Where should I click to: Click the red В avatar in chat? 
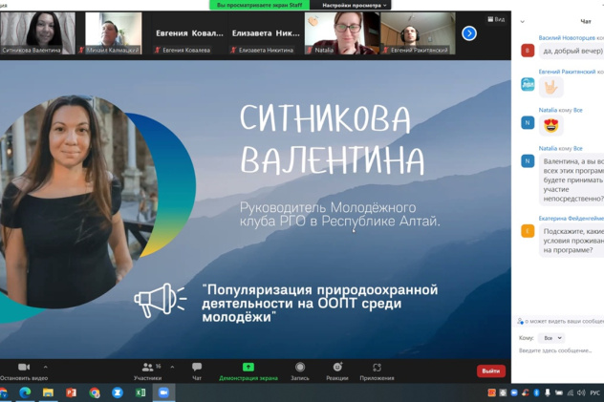click(528, 51)
